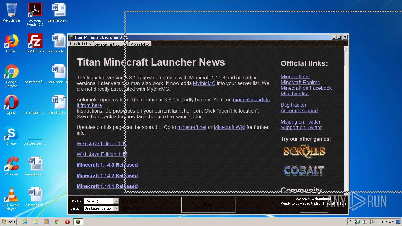Viewport: 402px width, 226px height.
Task: Click the Scrolls game logo
Action: pyautogui.click(x=304, y=152)
